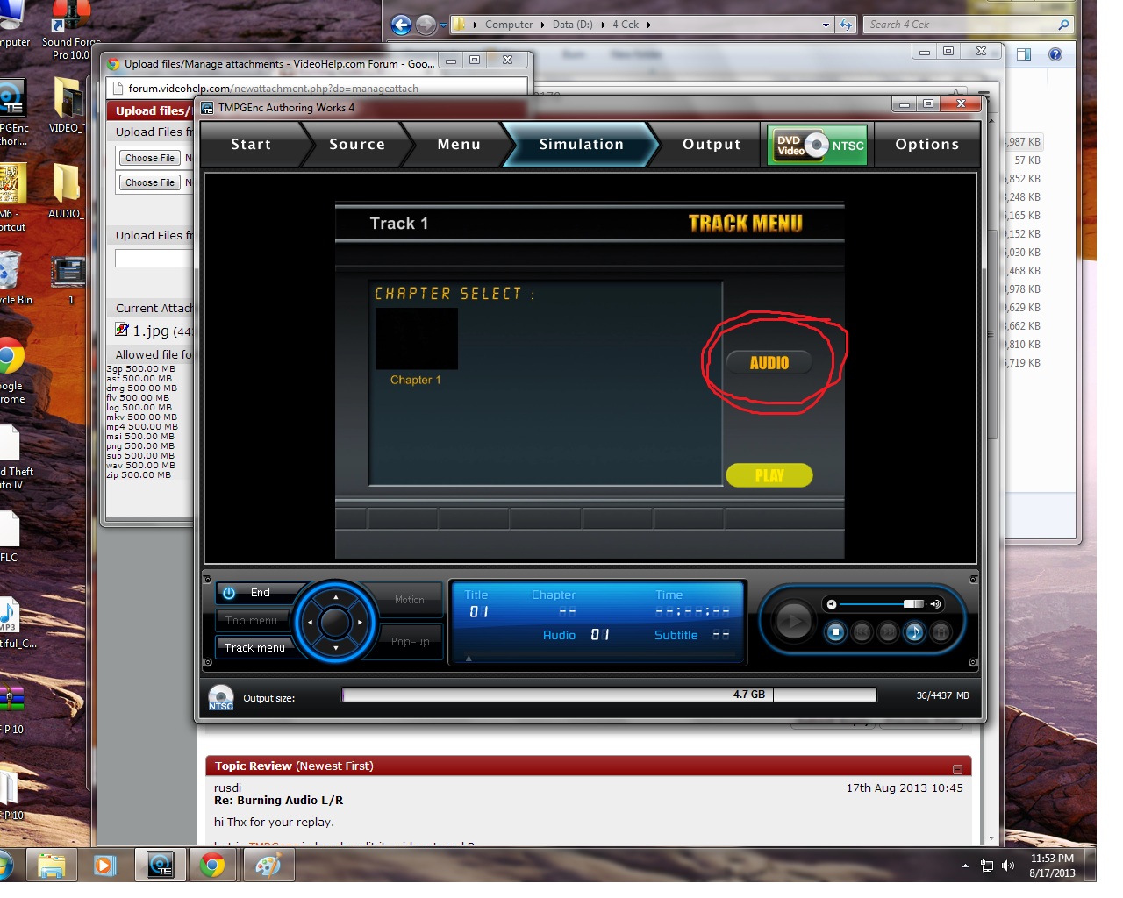Switch audio stream with music note icon

[x=914, y=631]
